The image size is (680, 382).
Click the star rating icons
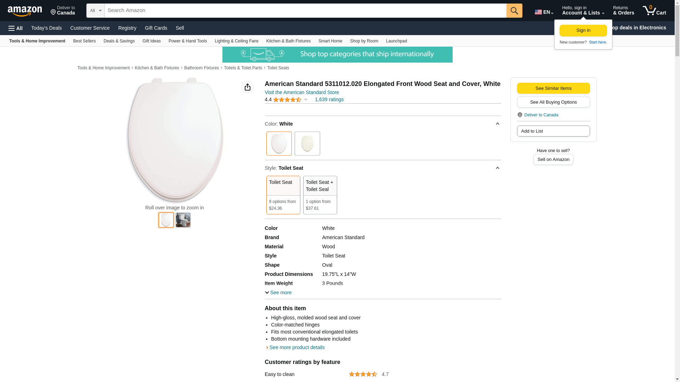[x=287, y=100]
